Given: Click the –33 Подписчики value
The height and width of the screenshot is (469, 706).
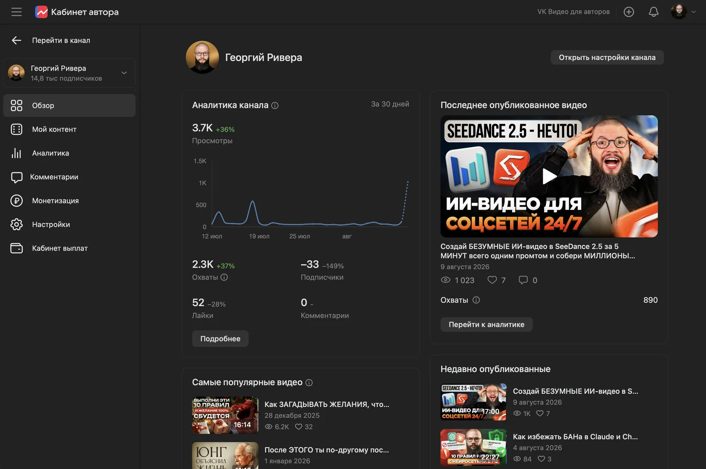Looking at the screenshot, I should (310, 264).
